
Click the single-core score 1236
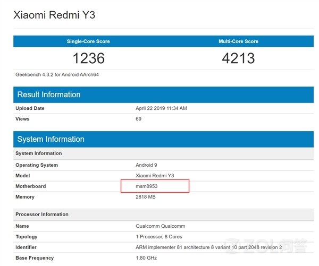click(x=88, y=58)
